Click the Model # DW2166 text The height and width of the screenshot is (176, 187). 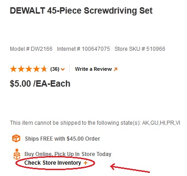(x=31, y=49)
